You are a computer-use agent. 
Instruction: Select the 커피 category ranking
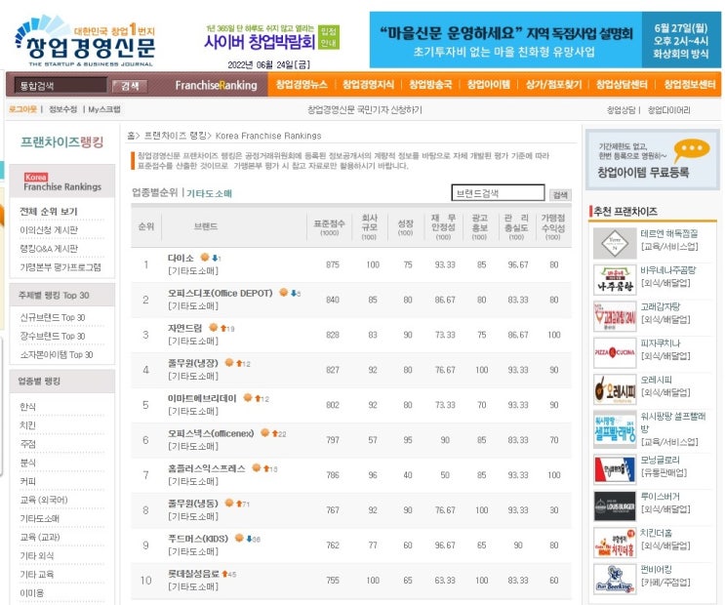pos(27,481)
